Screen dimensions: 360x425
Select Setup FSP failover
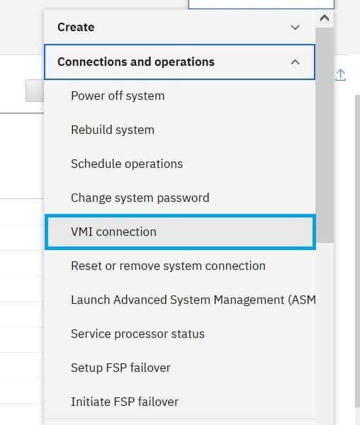click(180, 368)
